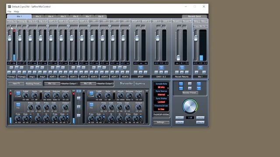The height and width of the screenshot is (157, 280).
Task: Click the right EQ Output knob
Action: (x=139, y=107)
